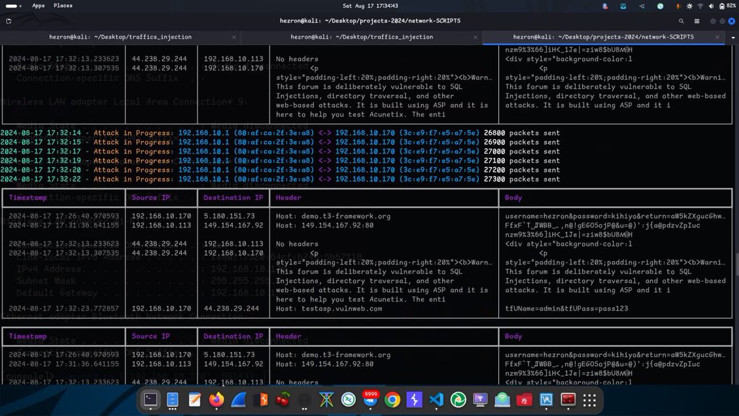
Task: Open the applications grid from the dock
Action: (589, 400)
